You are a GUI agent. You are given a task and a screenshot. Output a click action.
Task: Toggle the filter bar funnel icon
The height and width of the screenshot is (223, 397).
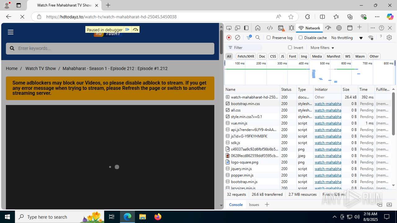tap(249, 37)
